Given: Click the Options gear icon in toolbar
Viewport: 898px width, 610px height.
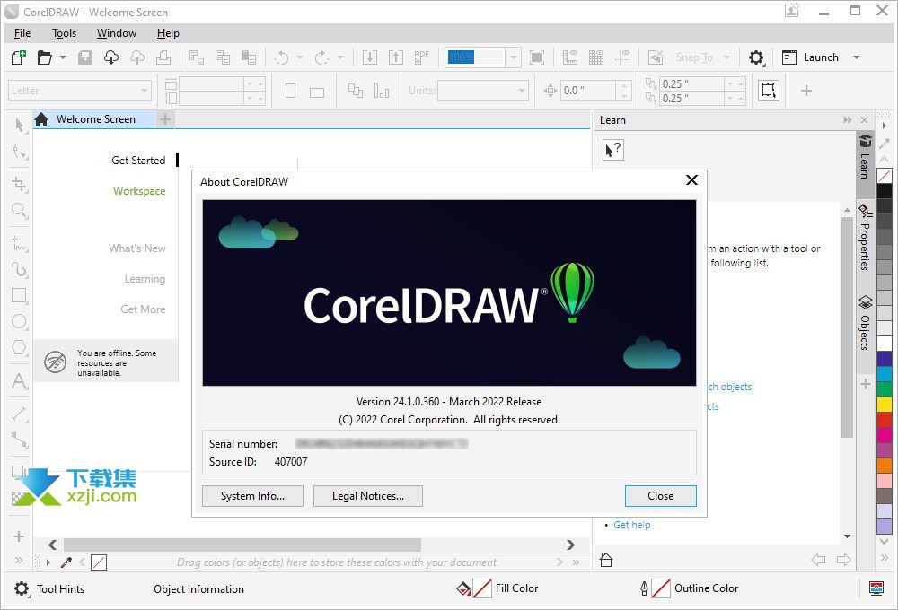Looking at the screenshot, I should pyautogui.click(x=756, y=57).
